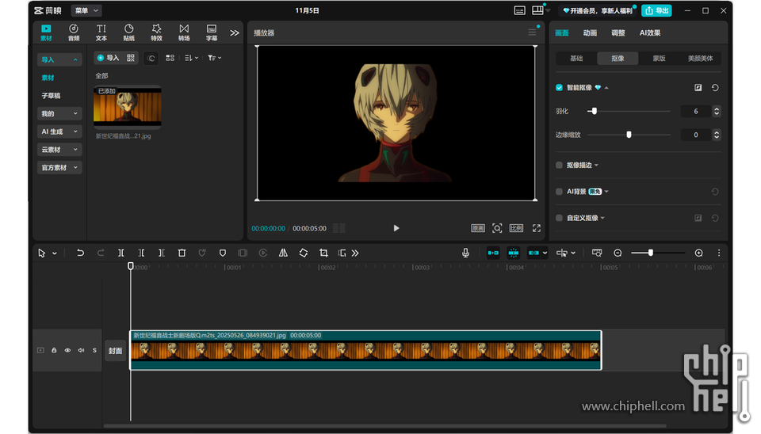The image size is (761, 434).
Task: Open the 贴纸 (stickers) panel
Action: pyautogui.click(x=128, y=32)
